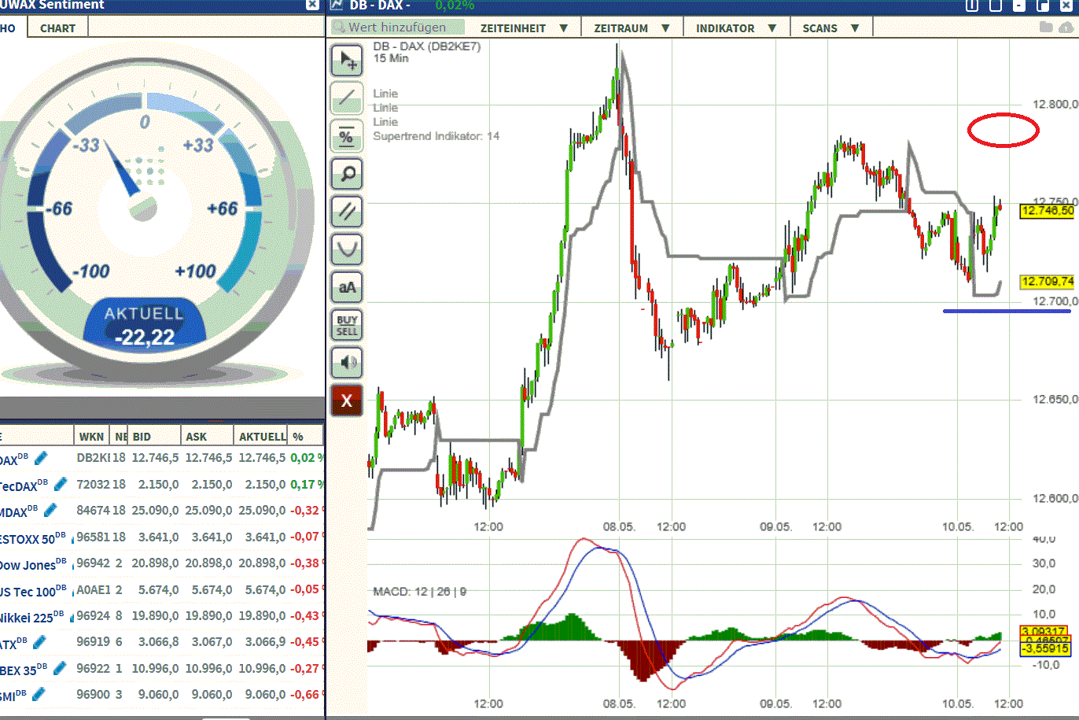
Task: Switch to the CHART tab
Action: 57,26
